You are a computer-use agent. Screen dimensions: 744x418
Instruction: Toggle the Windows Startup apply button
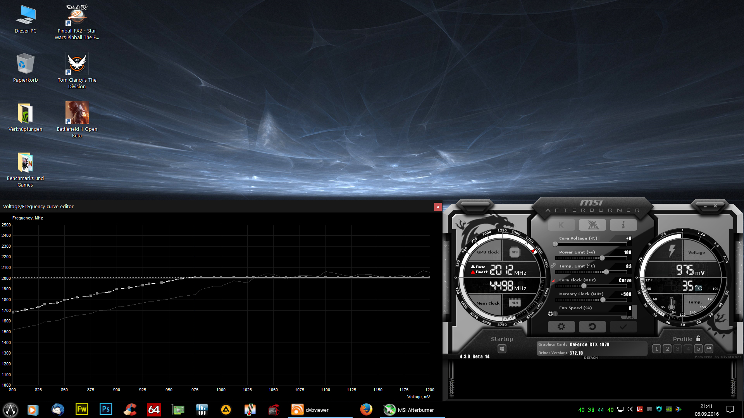pos(502,349)
